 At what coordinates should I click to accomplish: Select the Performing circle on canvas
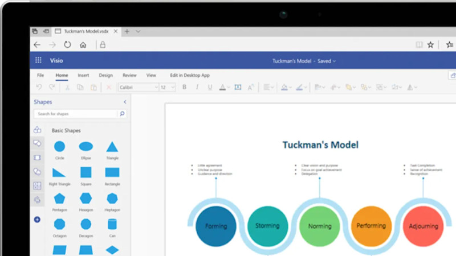pyautogui.click(x=372, y=226)
